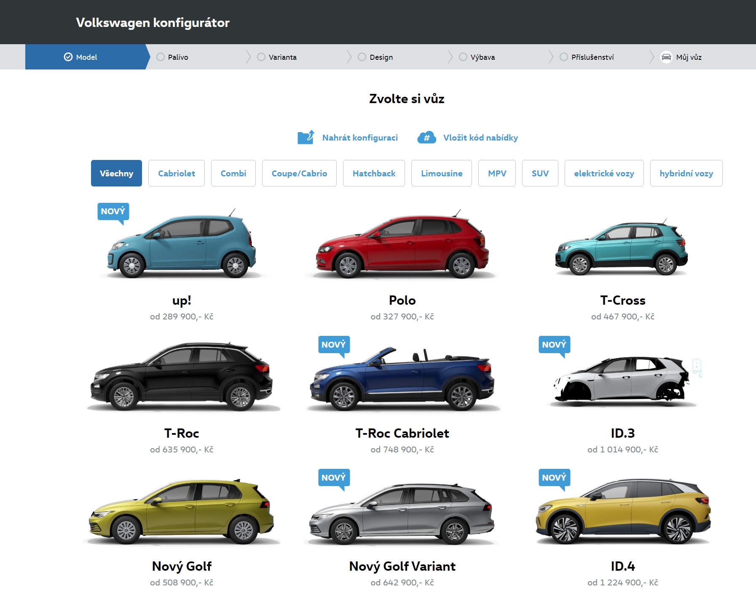
Task: Filter cars by SUV body type
Action: 540,173
